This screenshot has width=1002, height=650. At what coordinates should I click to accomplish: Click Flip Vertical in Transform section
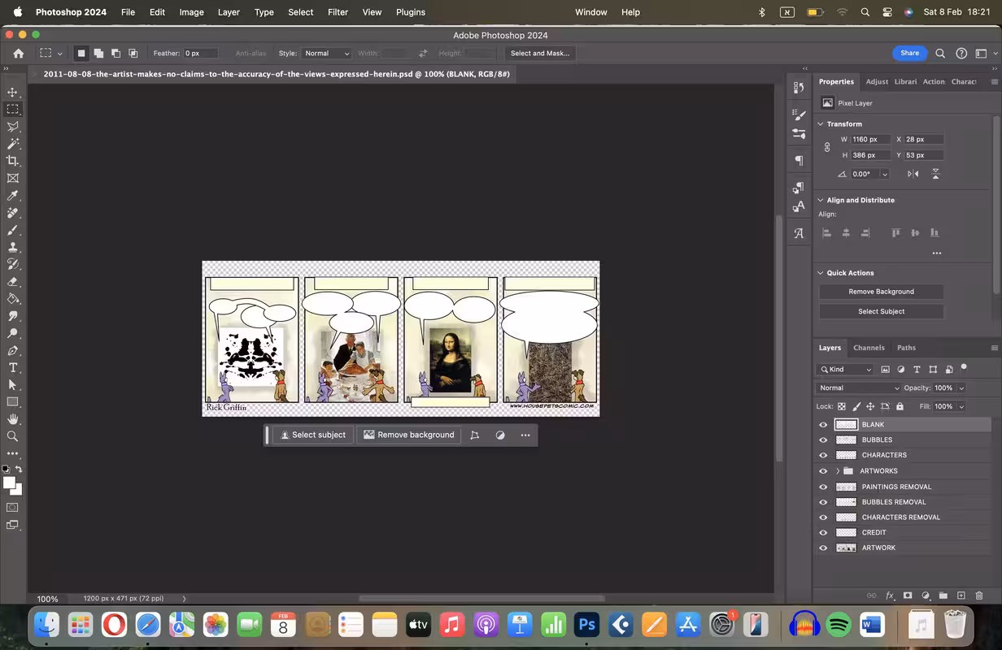(935, 174)
